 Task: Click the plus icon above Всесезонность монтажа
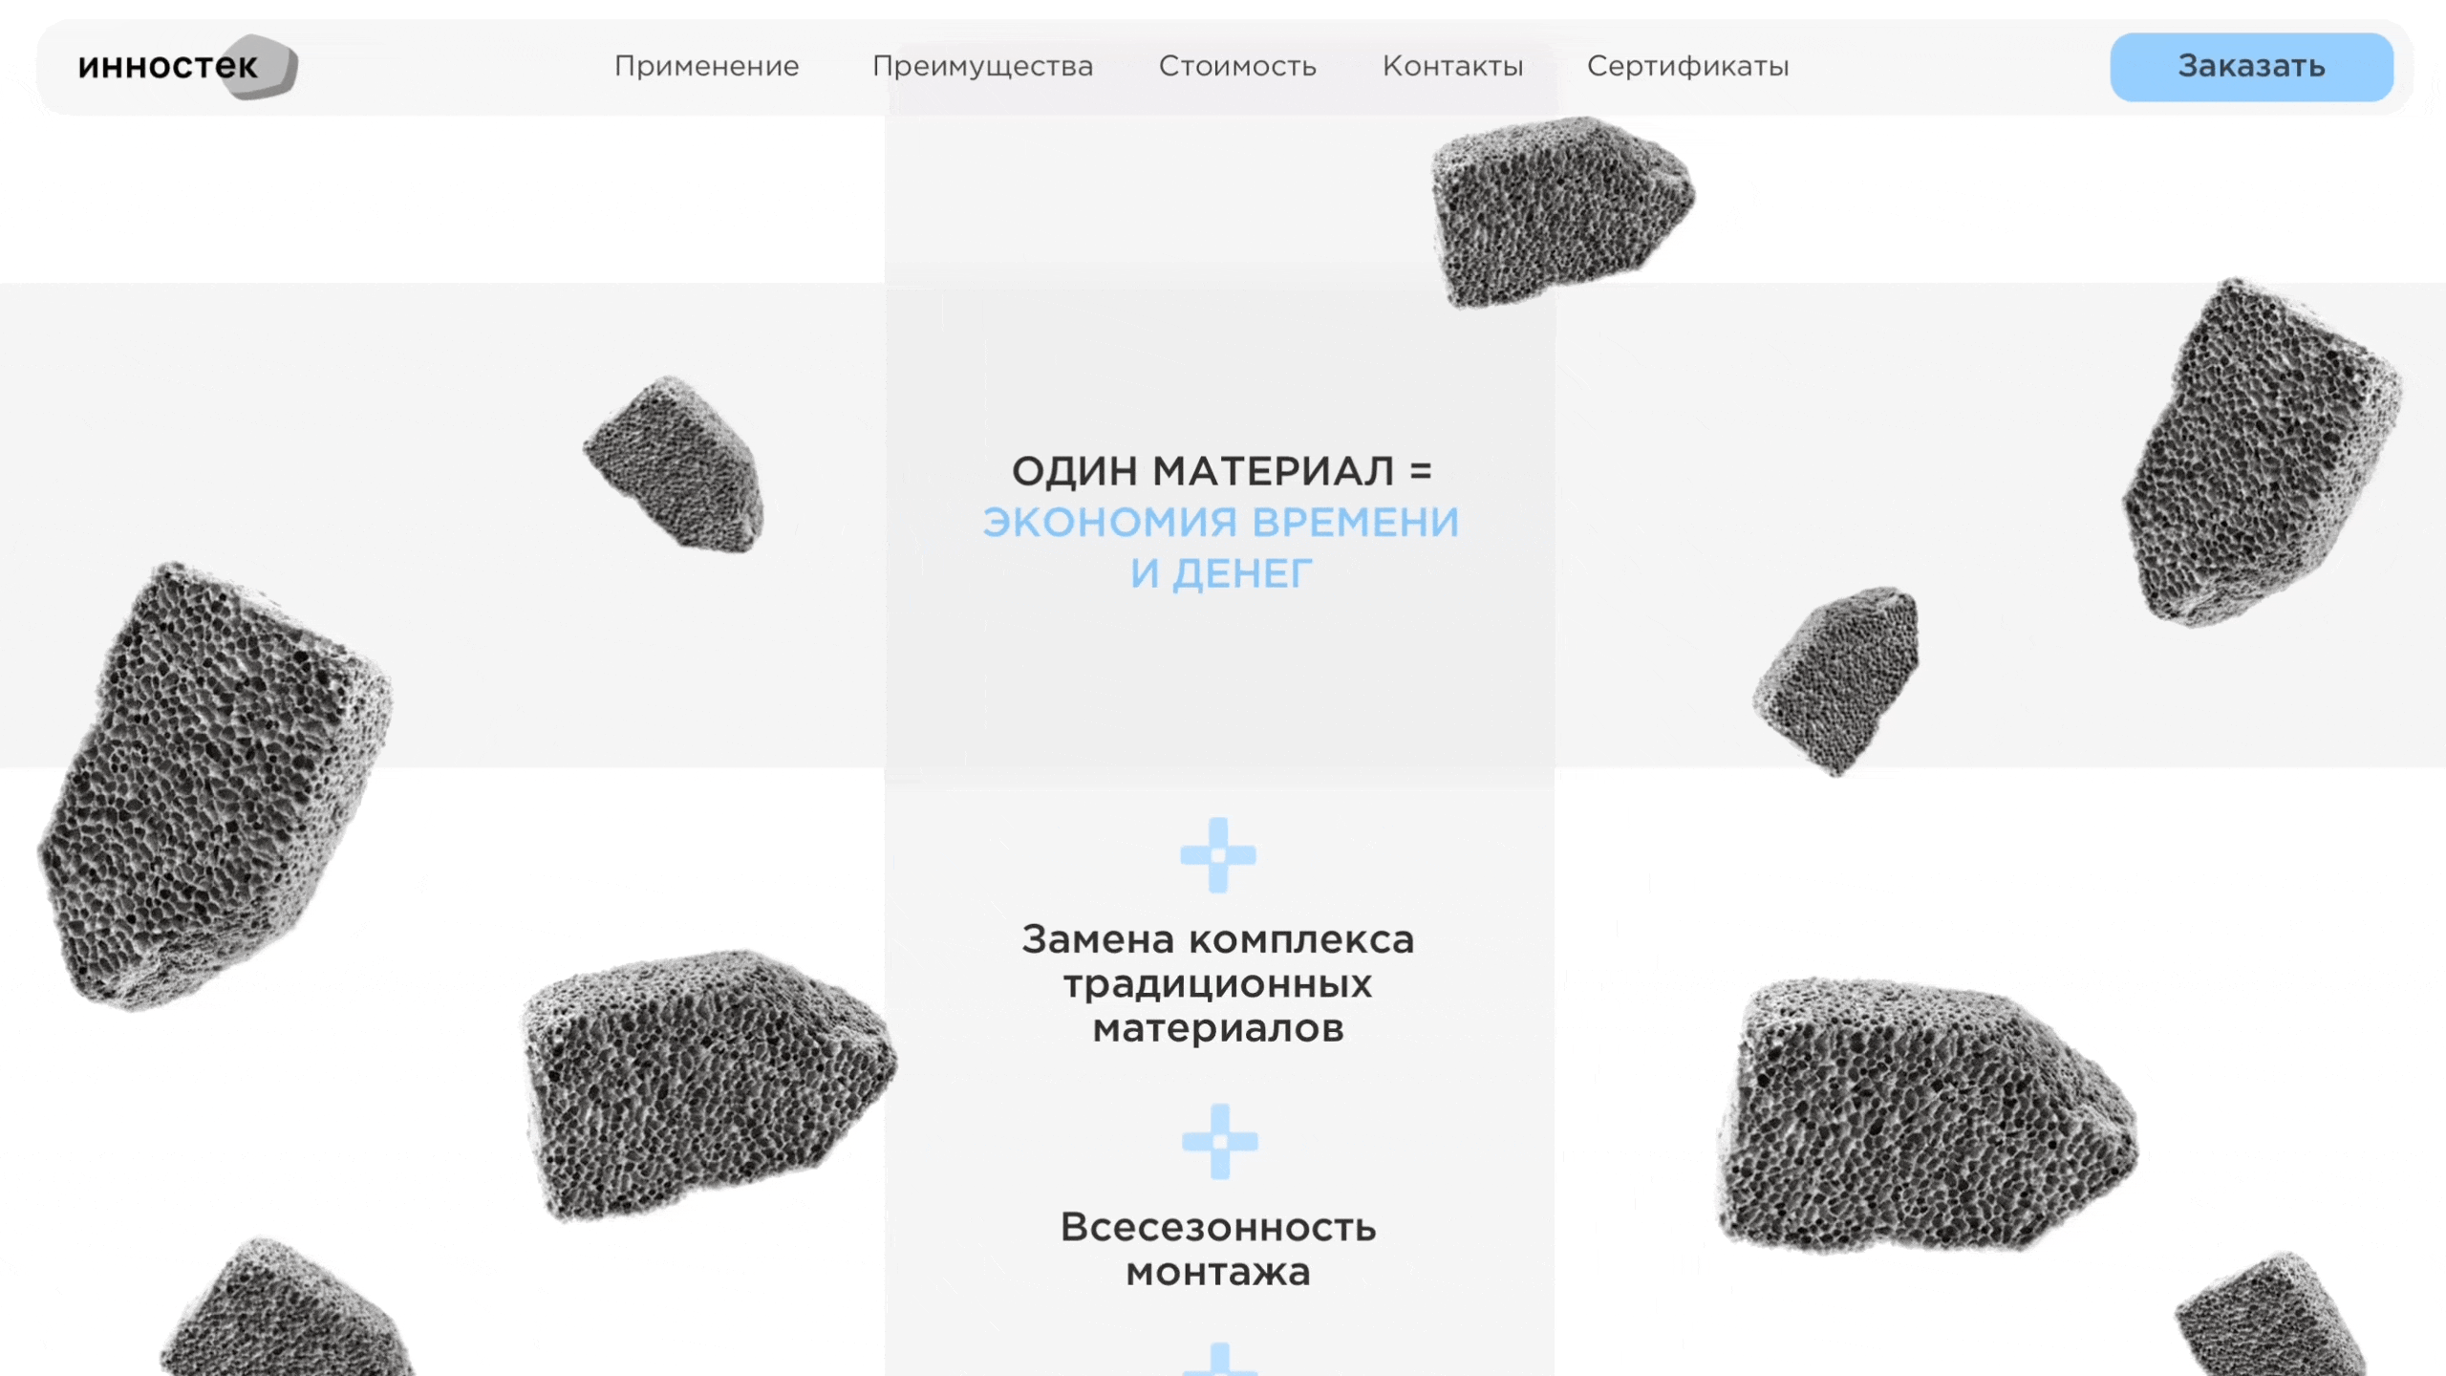(1220, 1142)
